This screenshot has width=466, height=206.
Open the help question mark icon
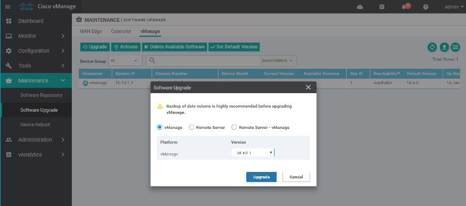[426, 7]
